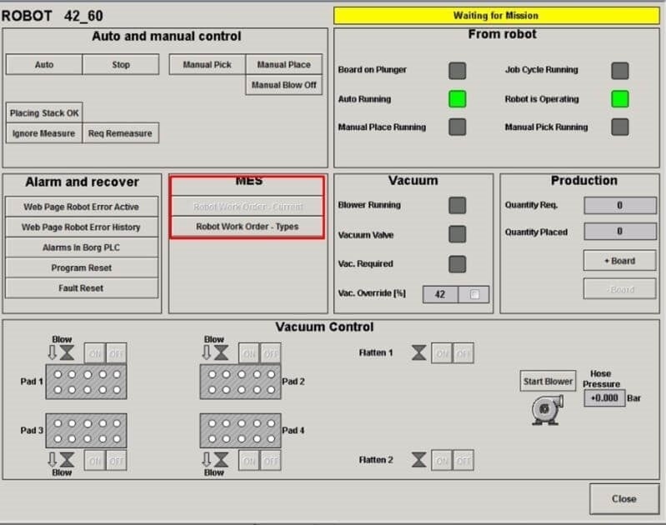Image resolution: width=666 pixels, height=525 pixels.
Task: Click the Stop button
Action: (121, 64)
